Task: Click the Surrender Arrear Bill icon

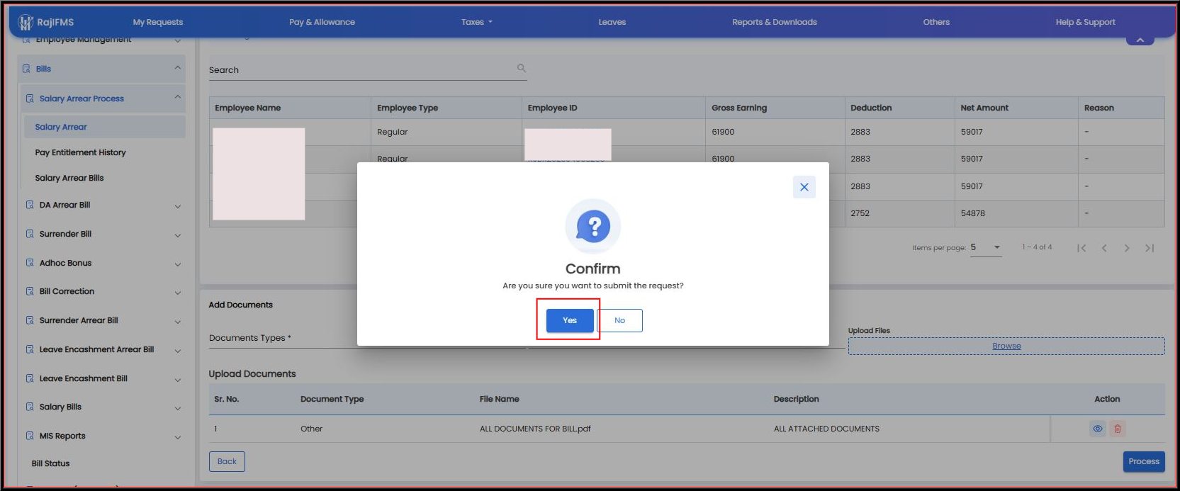Action: 30,320
